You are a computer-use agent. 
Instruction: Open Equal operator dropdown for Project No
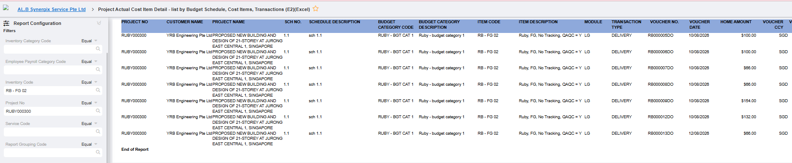[89, 103]
